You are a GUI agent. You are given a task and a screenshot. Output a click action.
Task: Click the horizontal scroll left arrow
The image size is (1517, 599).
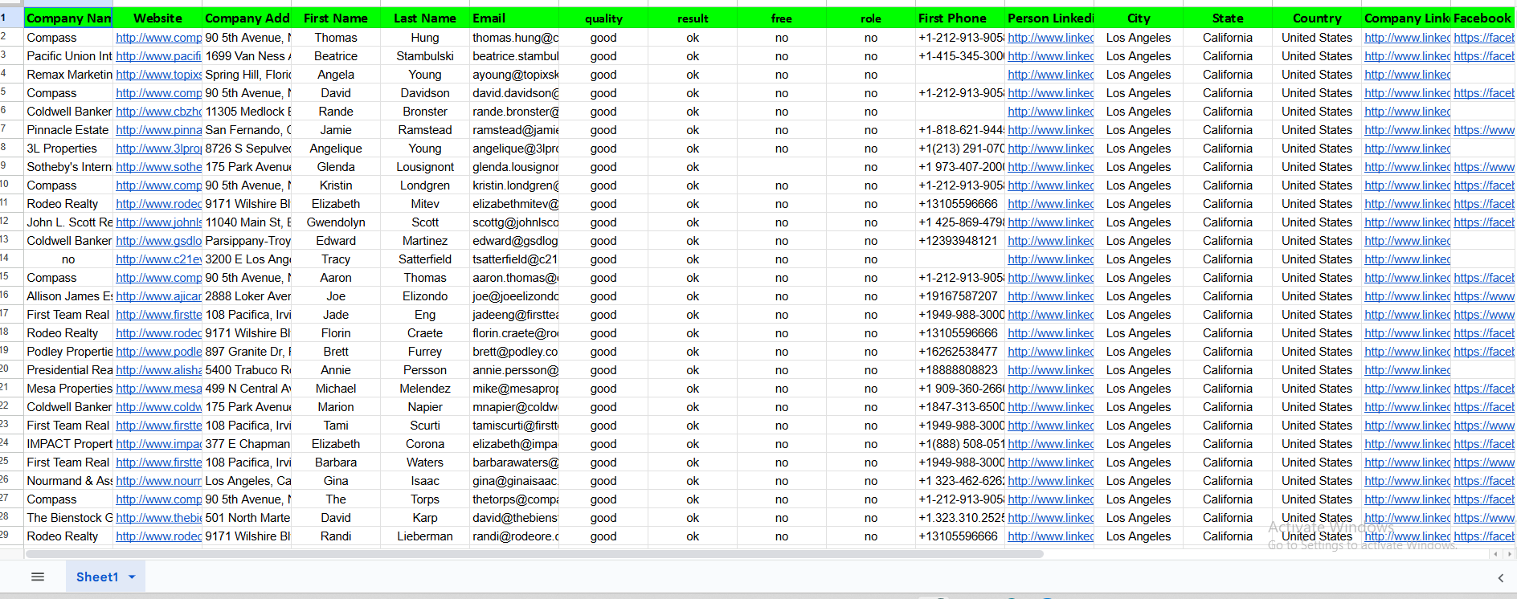pos(1495,554)
